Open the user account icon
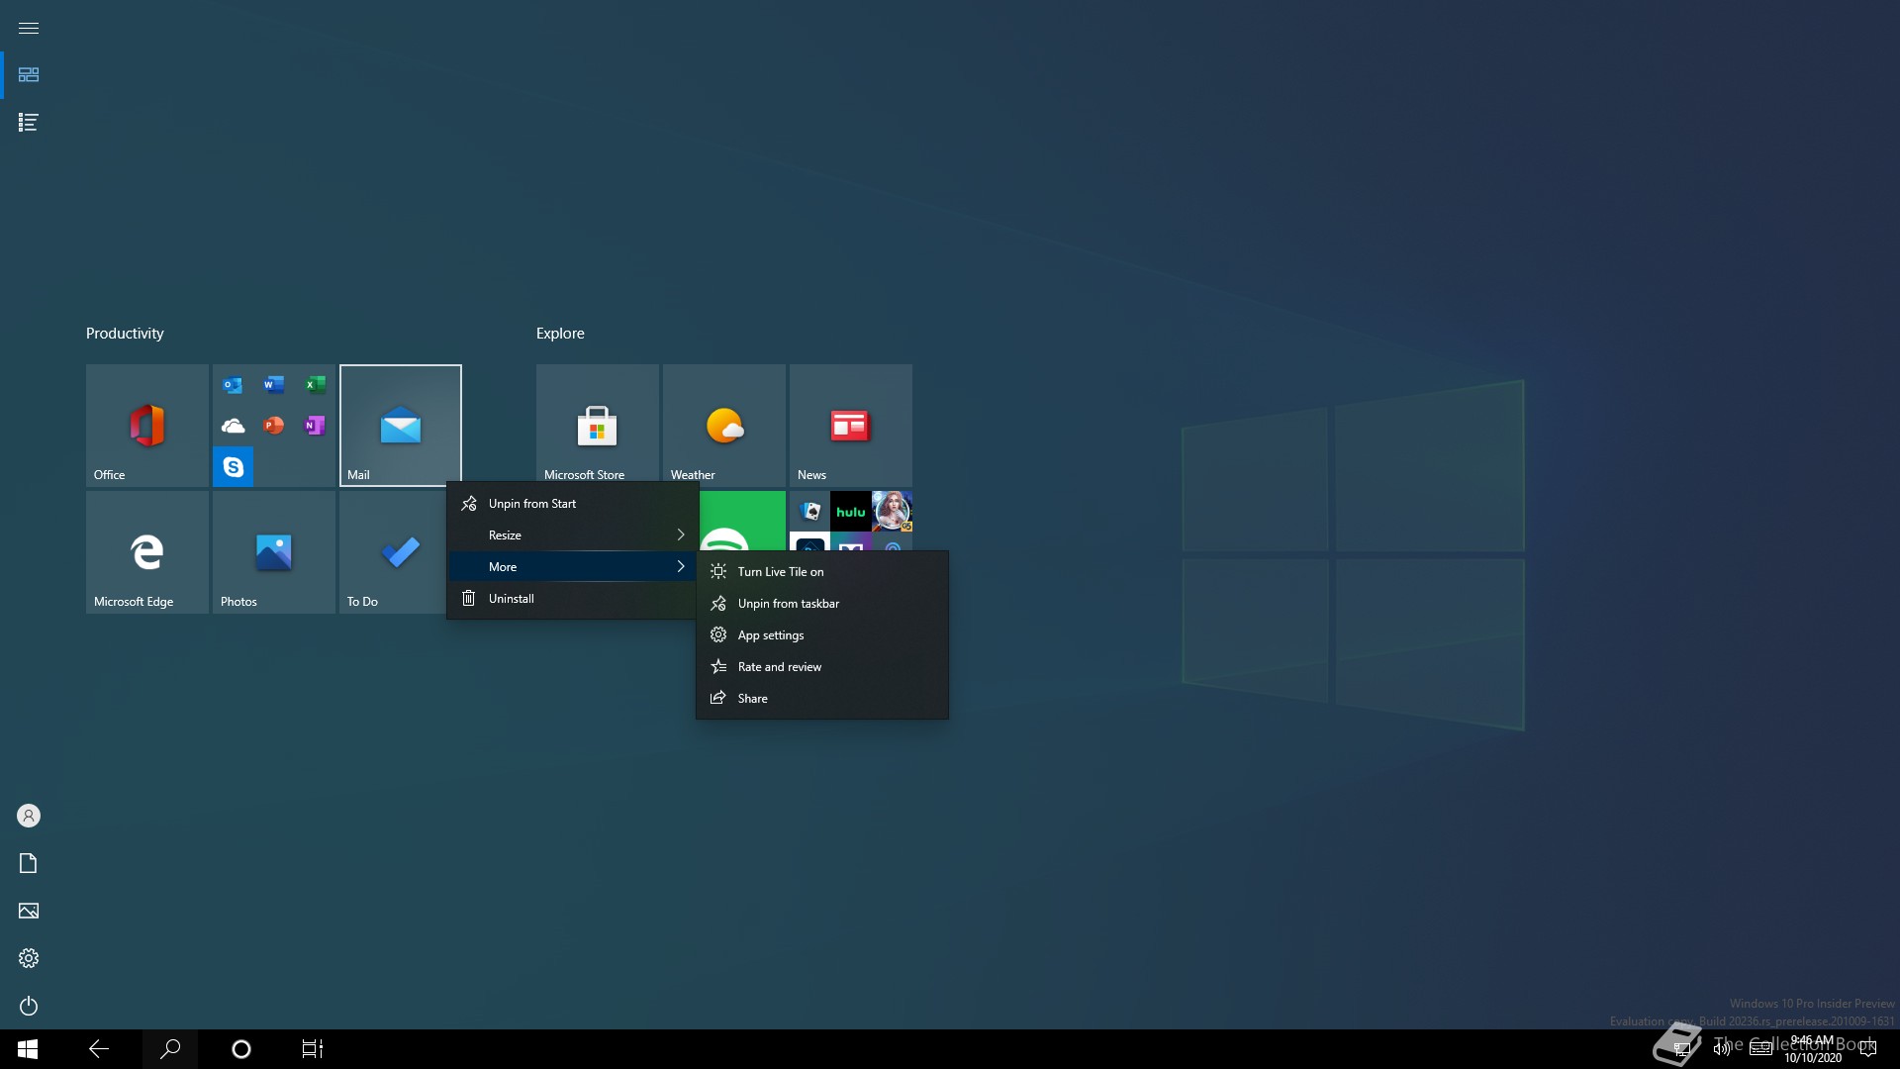This screenshot has width=1900, height=1069. 29,816
